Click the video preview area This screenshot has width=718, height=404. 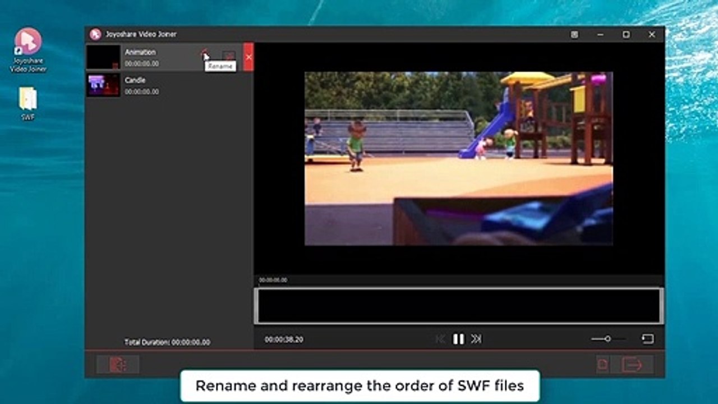[459, 158]
